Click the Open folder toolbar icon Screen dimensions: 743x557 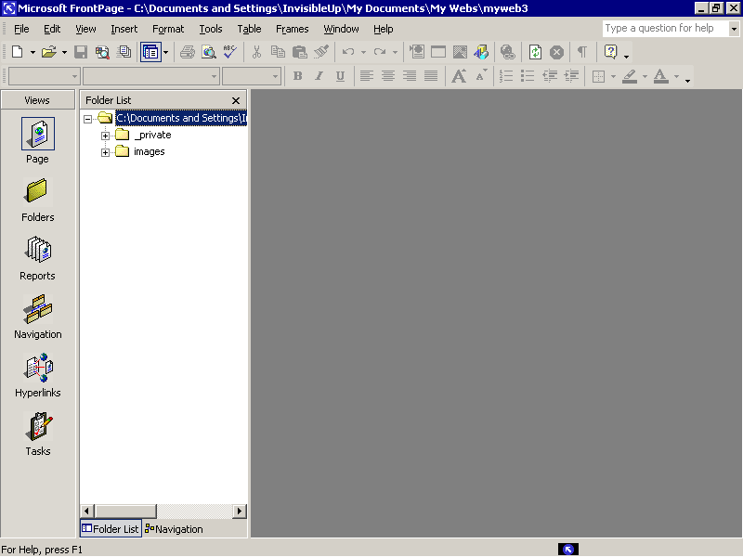[x=48, y=52]
